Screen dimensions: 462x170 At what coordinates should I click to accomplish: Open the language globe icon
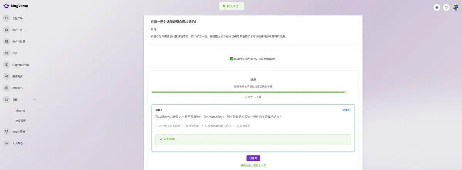click(437, 7)
